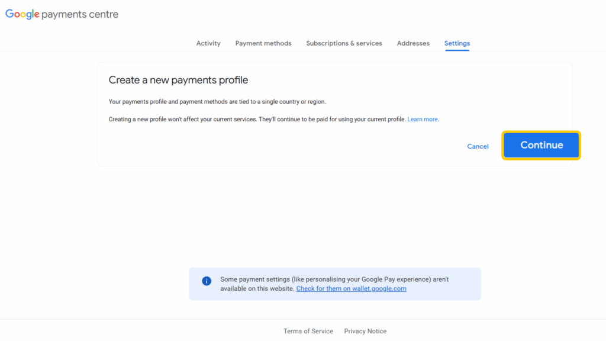
Task: Open the Learn more link
Action: click(423, 120)
